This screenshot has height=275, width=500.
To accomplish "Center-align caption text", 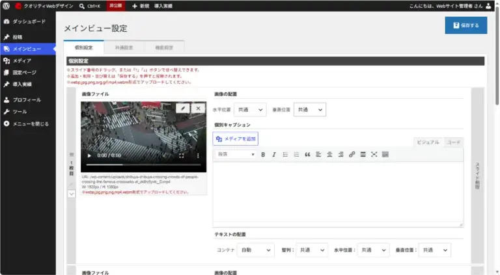I will tap(329, 154).
